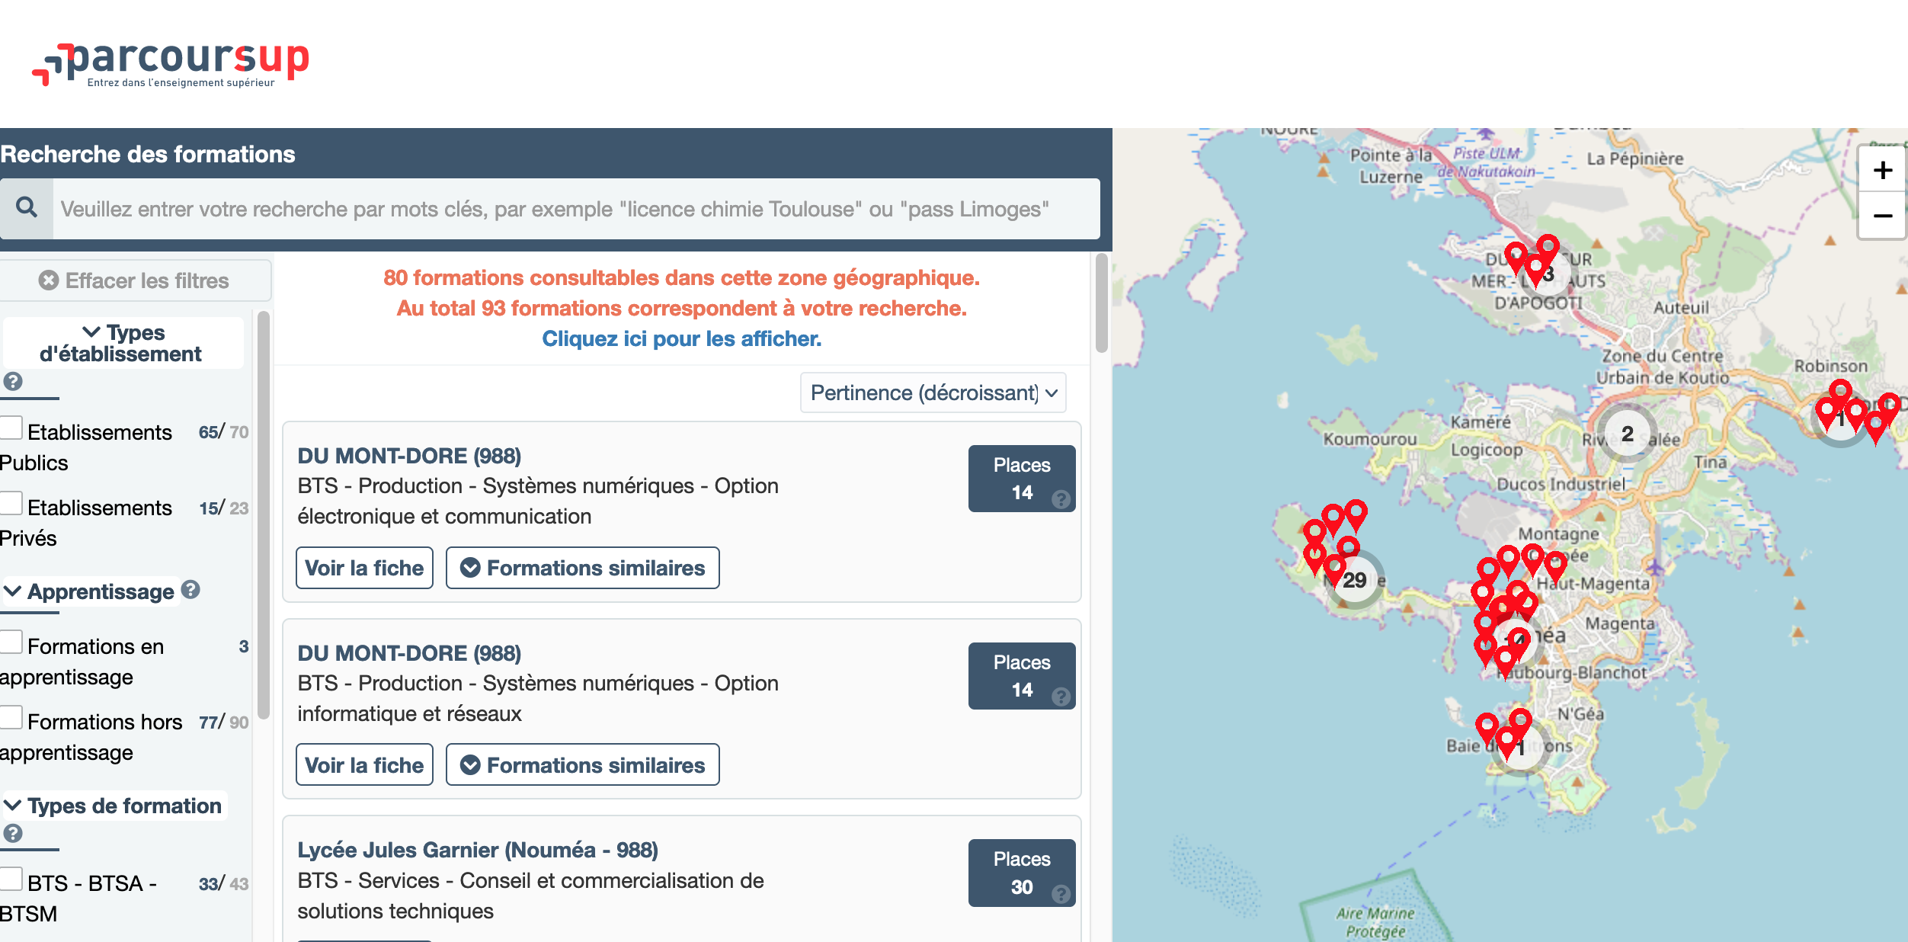Zoom in on the map

[1882, 171]
